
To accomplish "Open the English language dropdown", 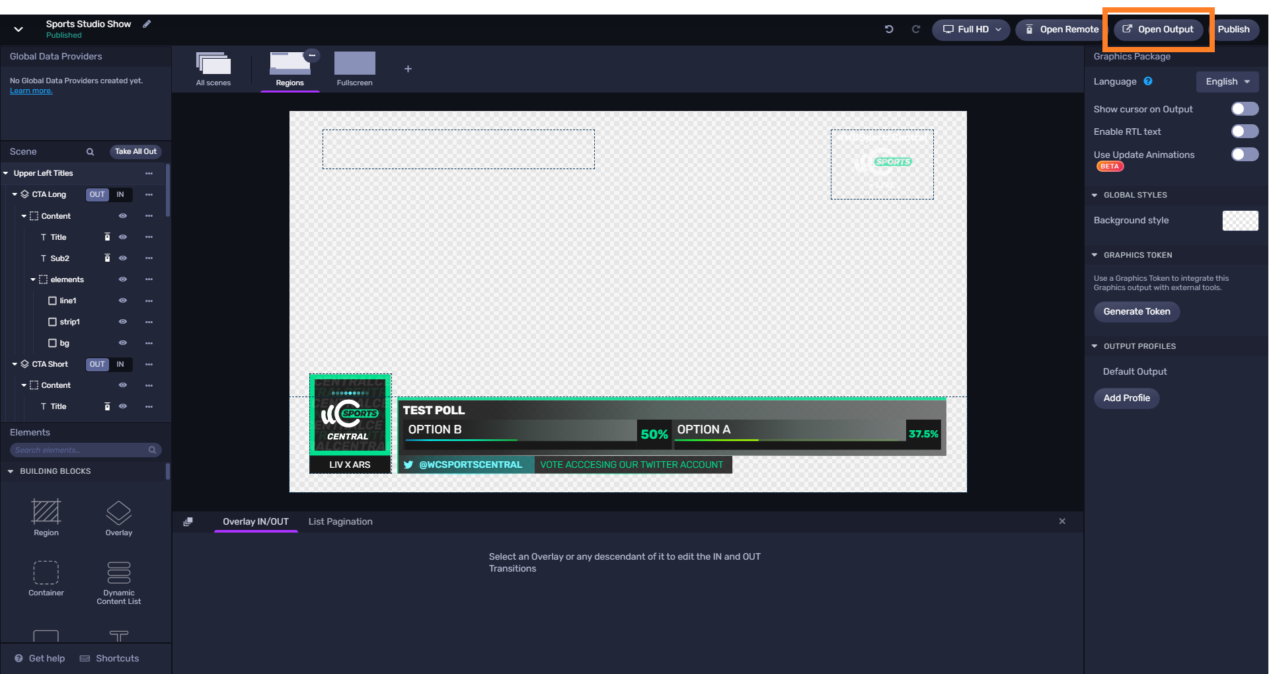I will point(1227,82).
